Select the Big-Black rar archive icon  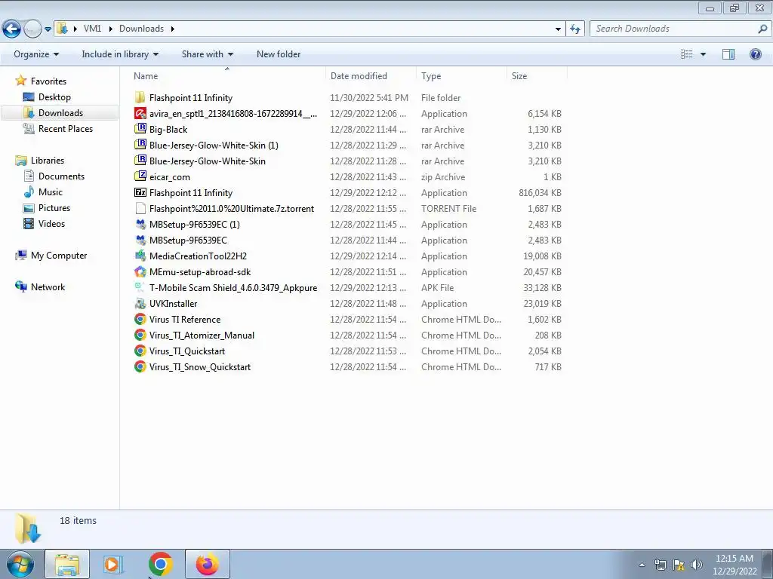(x=140, y=129)
